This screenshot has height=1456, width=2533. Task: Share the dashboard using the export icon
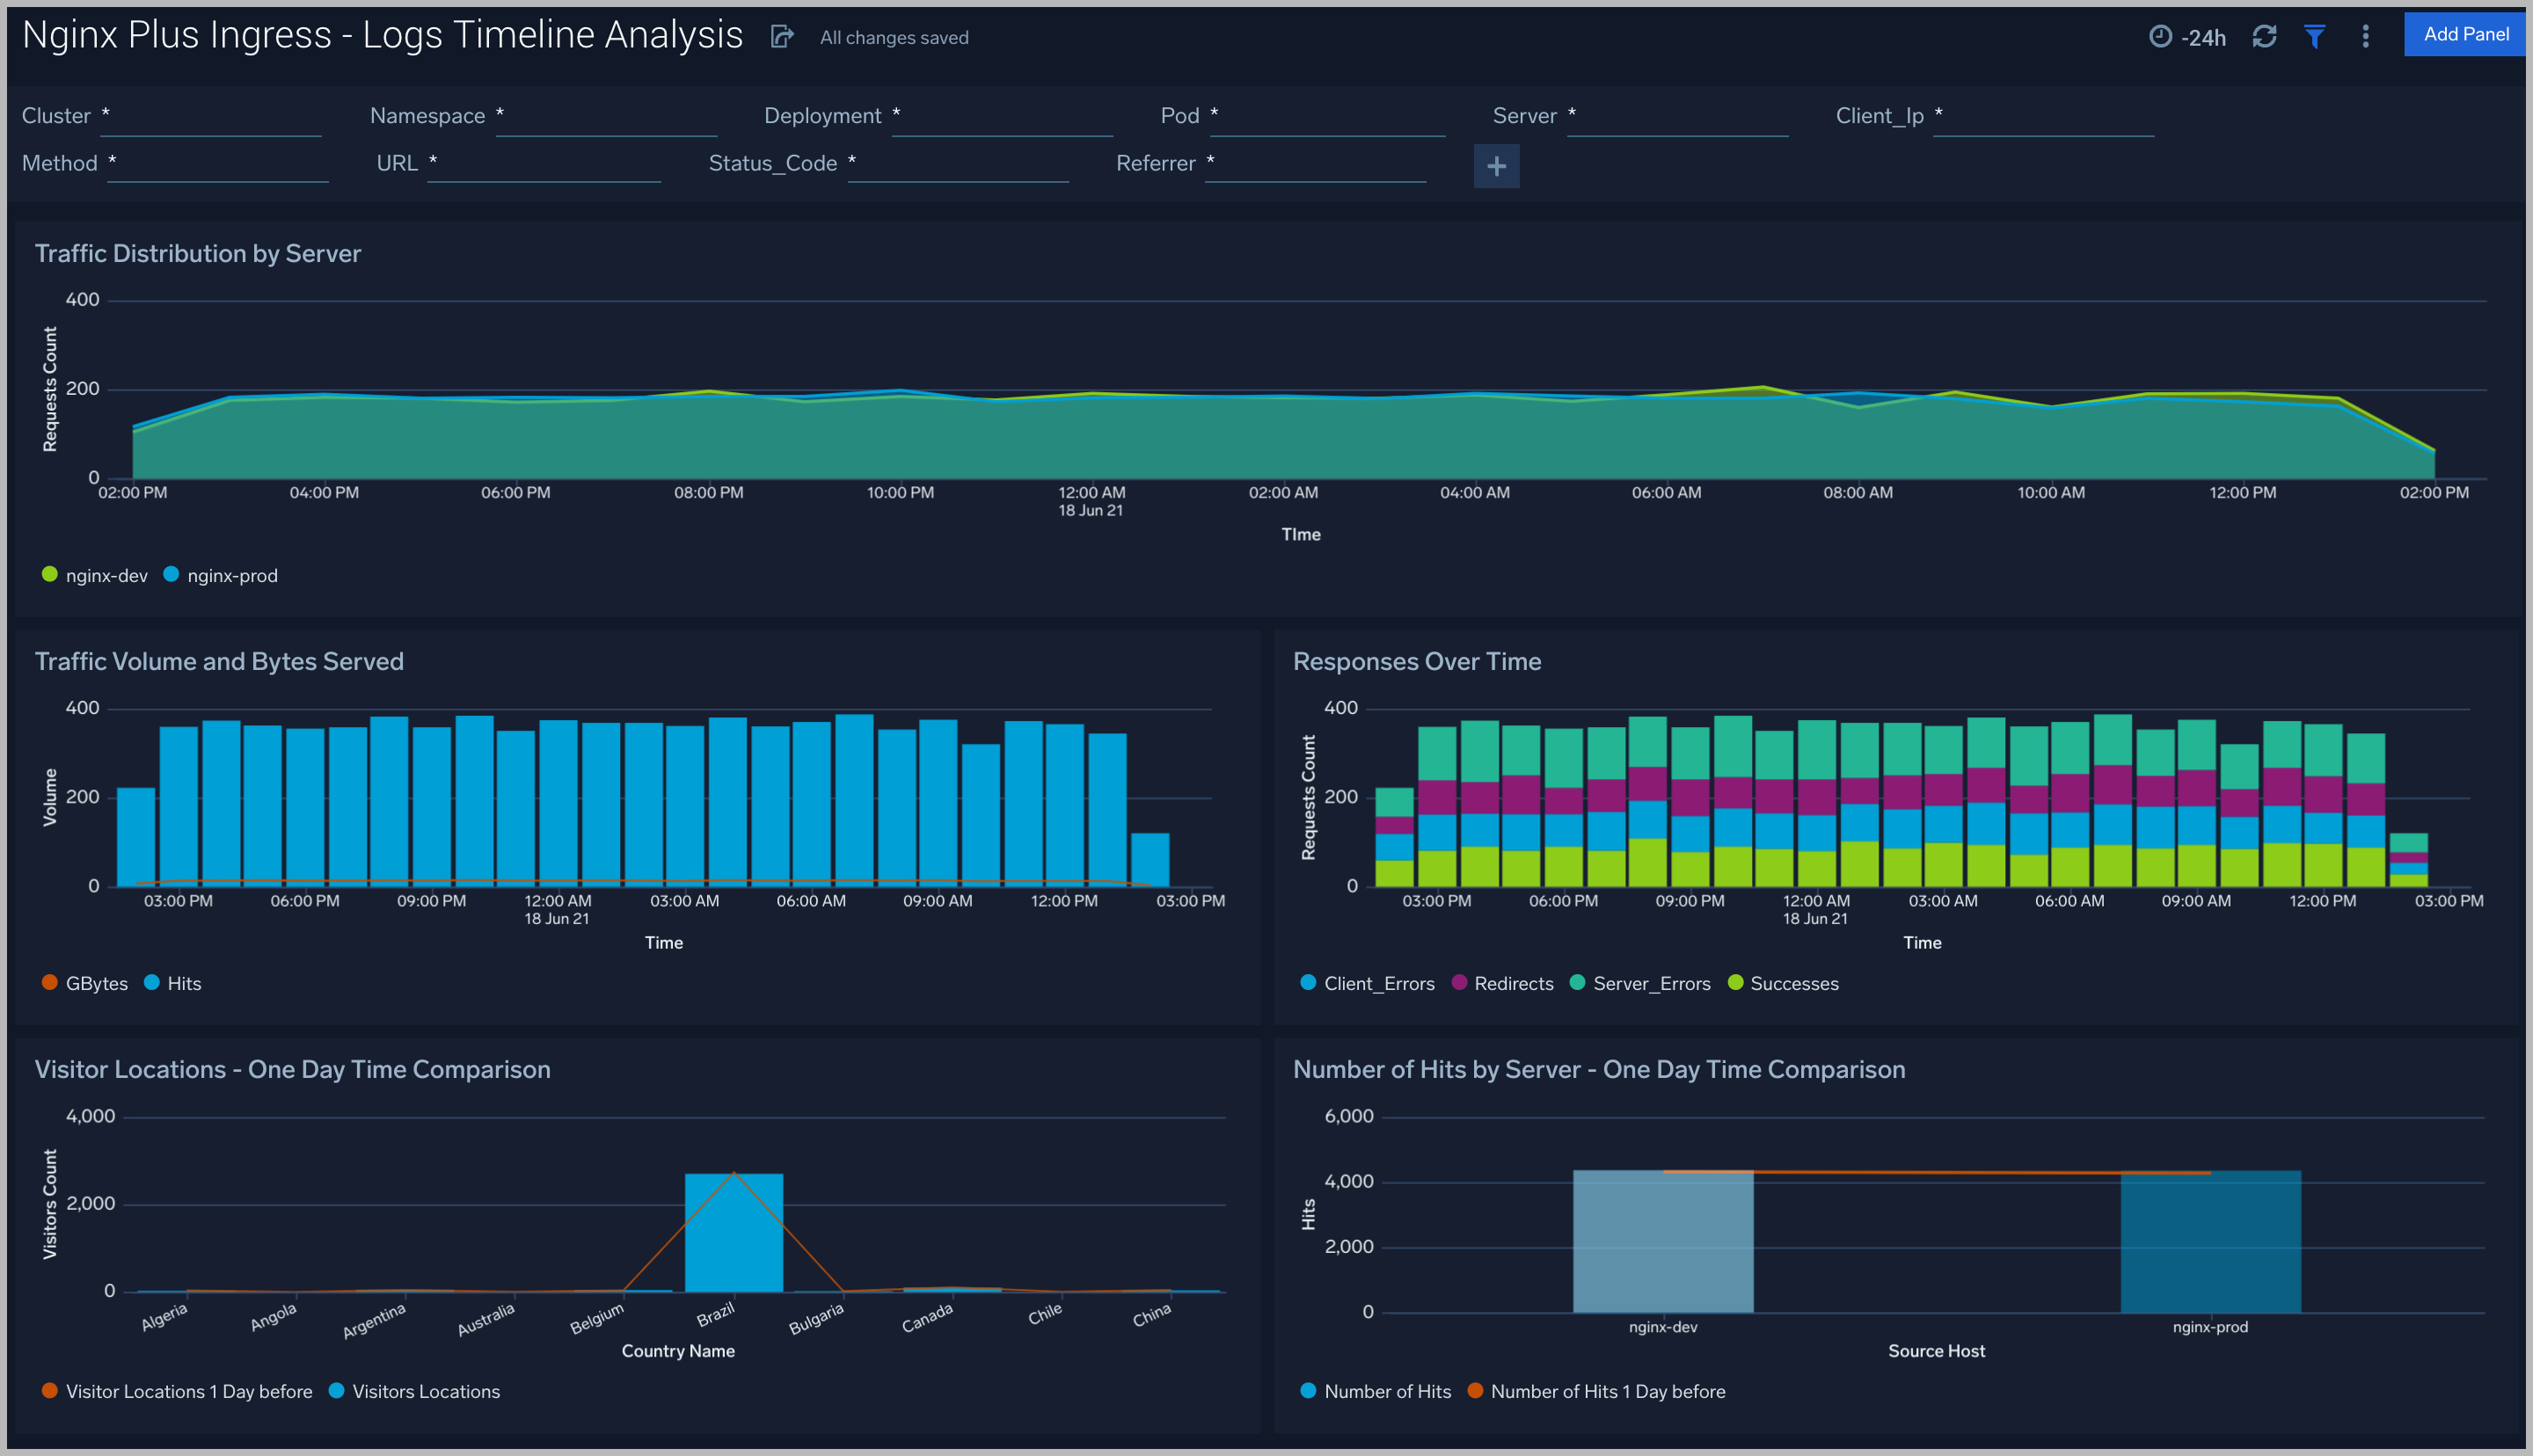point(782,36)
